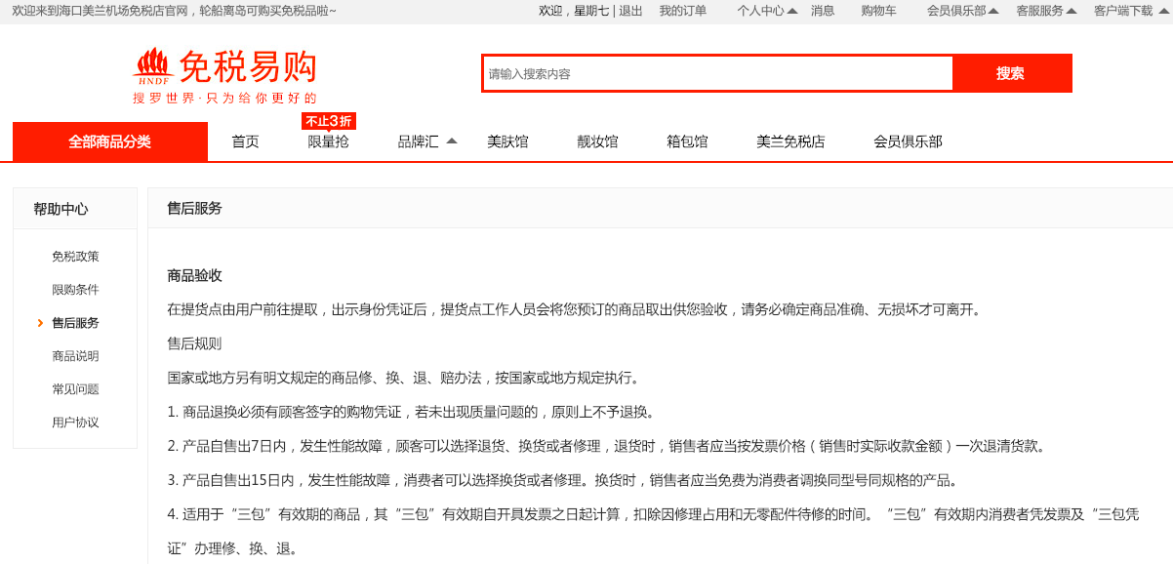
Task: Select 商品说明 in help sidebar
Action: coord(75,356)
